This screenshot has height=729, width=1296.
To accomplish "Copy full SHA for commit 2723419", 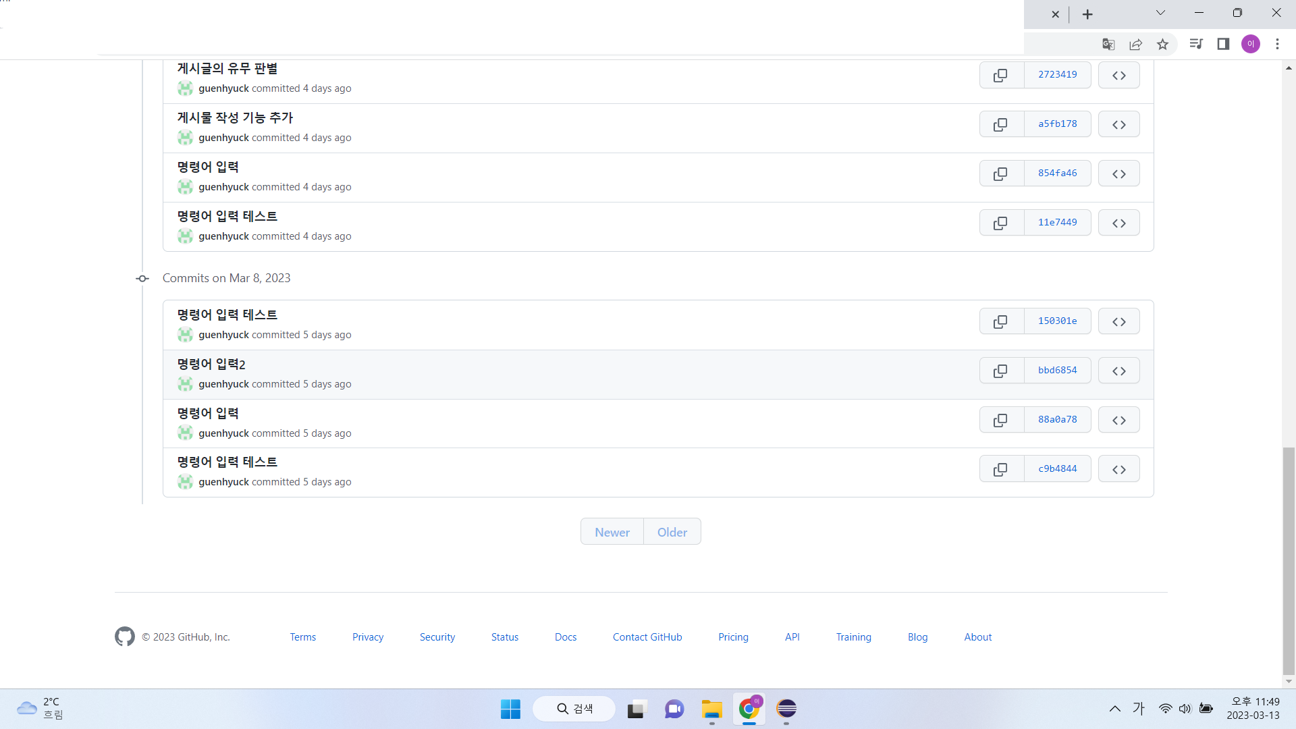I will point(1001,75).
